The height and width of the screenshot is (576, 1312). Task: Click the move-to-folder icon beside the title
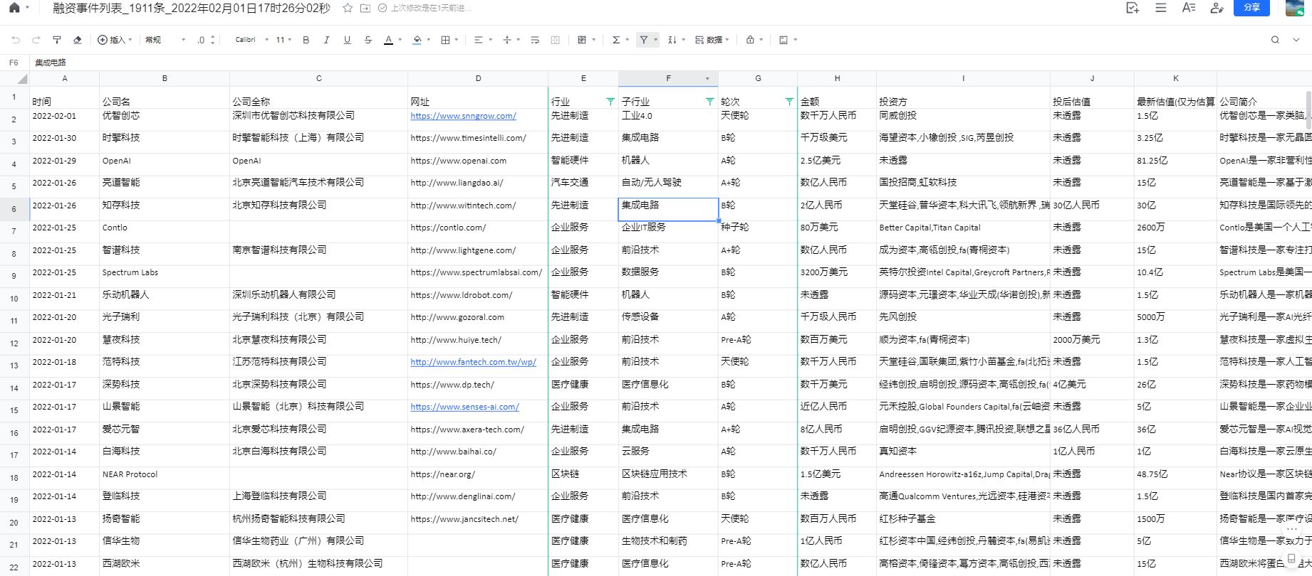365,8
